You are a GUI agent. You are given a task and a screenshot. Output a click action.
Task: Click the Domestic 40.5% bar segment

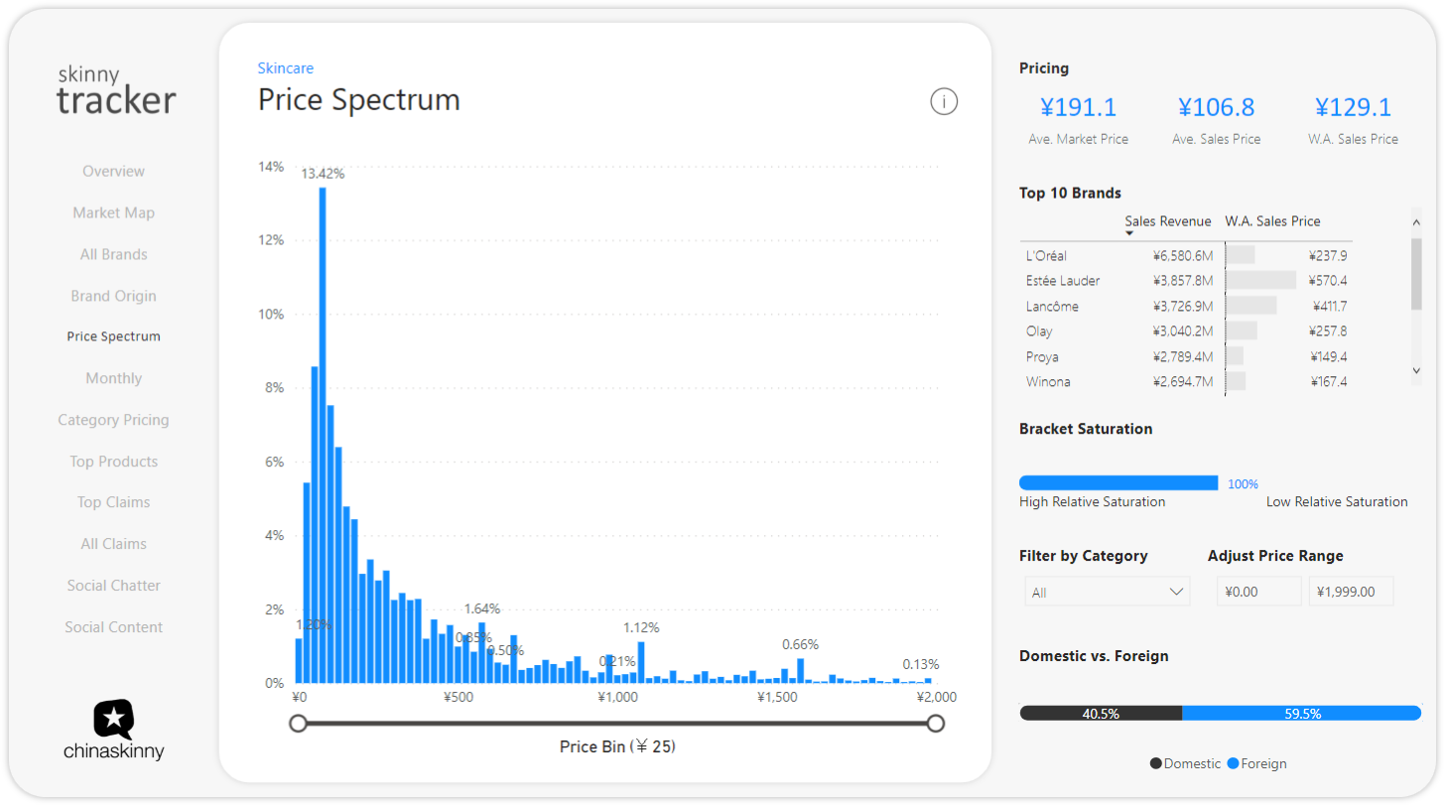coord(1101,713)
